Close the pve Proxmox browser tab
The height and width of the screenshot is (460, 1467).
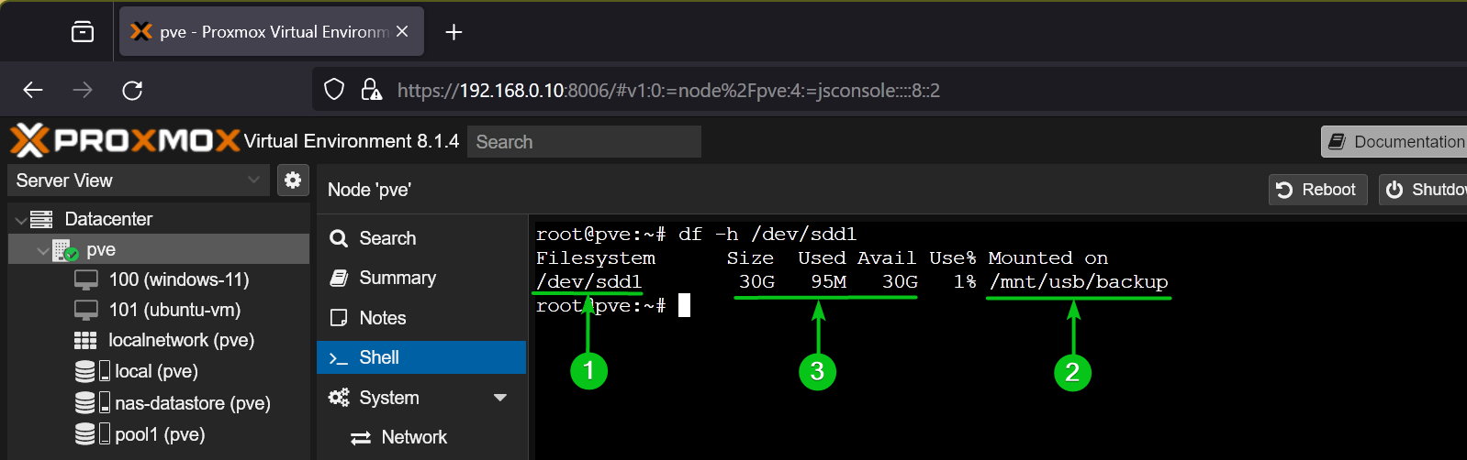pyautogui.click(x=402, y=32)
